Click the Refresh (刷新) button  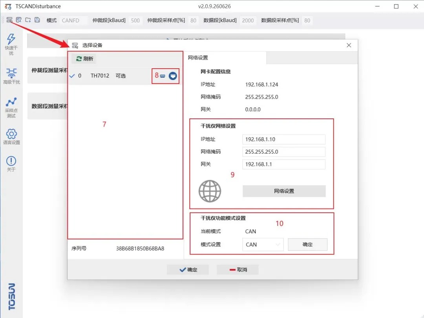click(84, 59)
